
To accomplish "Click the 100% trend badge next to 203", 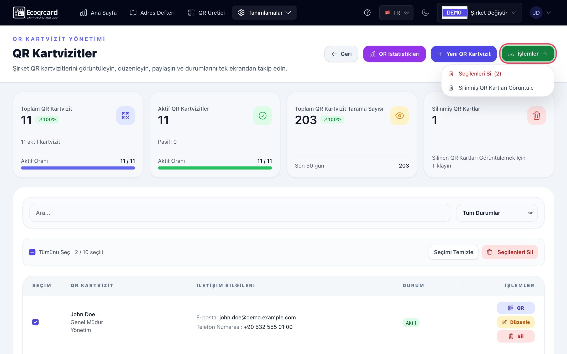I will (332, 120).
